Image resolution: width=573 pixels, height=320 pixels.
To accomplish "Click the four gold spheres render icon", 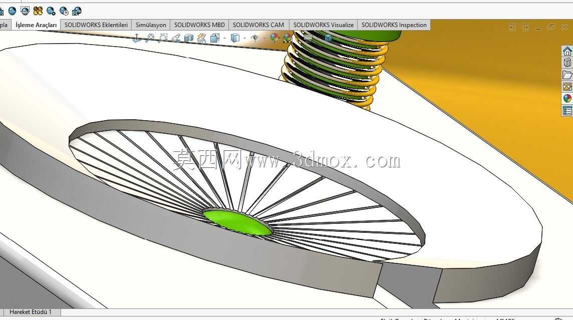I will [38, 11].
